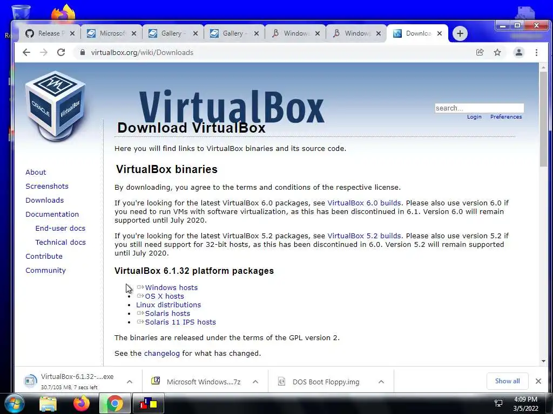Open Contribute in the sidebar
The image size is (553, 414).
[44, 256]
